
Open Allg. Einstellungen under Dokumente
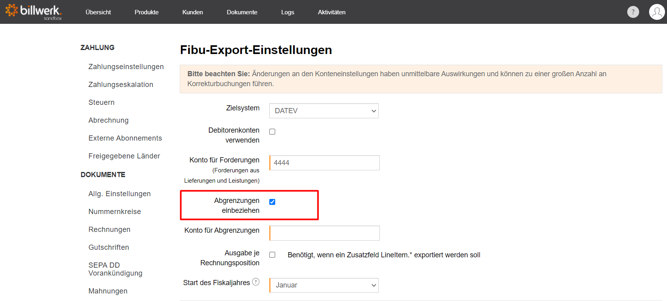pyautogui.click(x=120, y=194)
